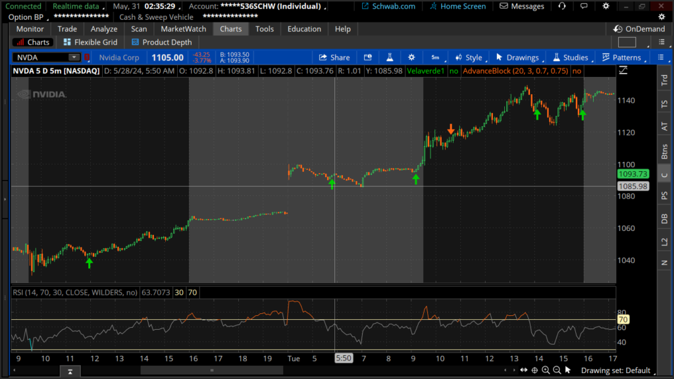Toggle the Btns sidebar panel
The height and width of the screenshot is (379, 674).
coord(664,151)
